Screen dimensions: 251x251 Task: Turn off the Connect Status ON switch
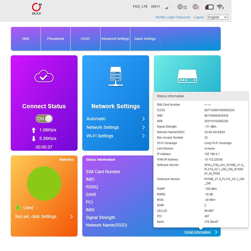tap(44, 119)
